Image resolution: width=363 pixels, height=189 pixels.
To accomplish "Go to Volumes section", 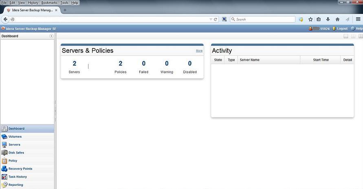I will (x=15, y=137).
